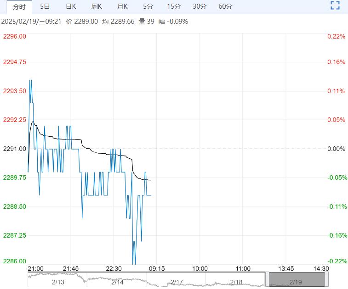Screen dimensions: 348x289
Task: Open the 日K daily candlestick tab
Action: click(71, 6)
